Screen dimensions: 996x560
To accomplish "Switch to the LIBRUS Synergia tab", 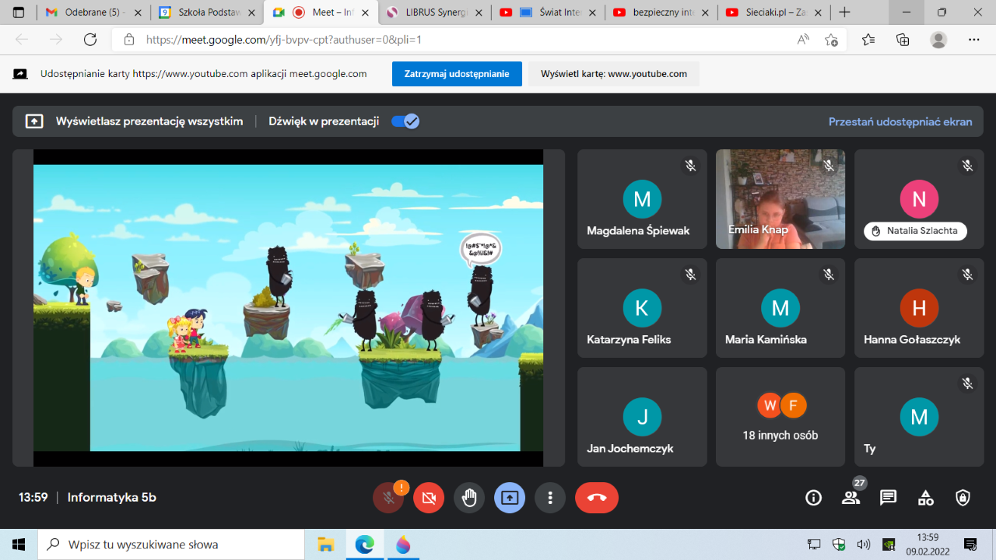I will [435, 12].
